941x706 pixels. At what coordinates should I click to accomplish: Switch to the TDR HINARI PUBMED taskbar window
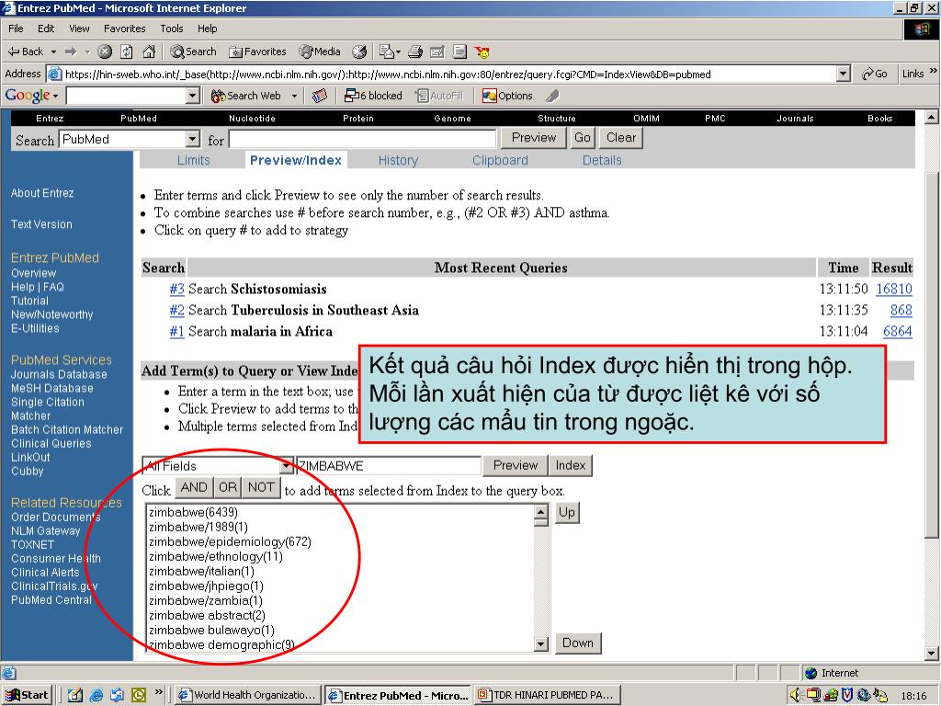coord(548,695)
